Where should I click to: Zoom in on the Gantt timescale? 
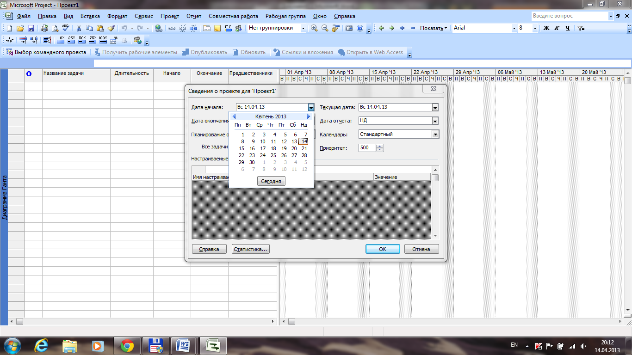tap(314, 28)
